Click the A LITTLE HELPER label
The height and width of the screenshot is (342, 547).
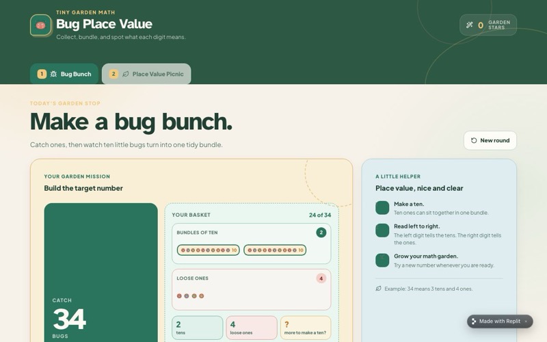point(398,176)
